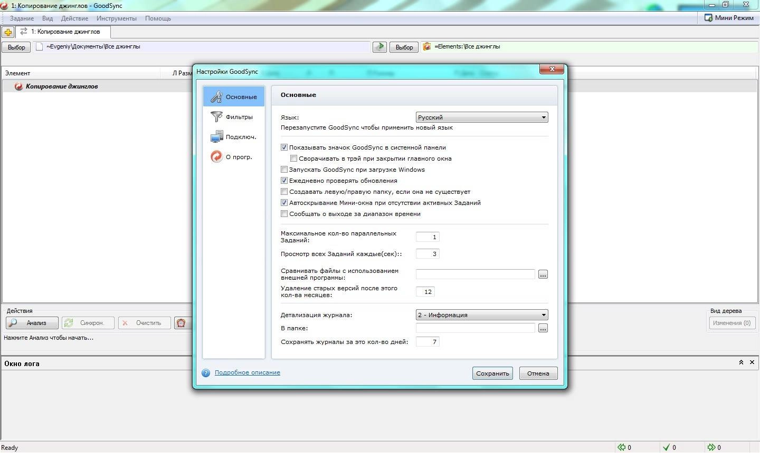Open Детализация журнала dropdown
Viewport: 760px width, 453px height.
point(482,315)
